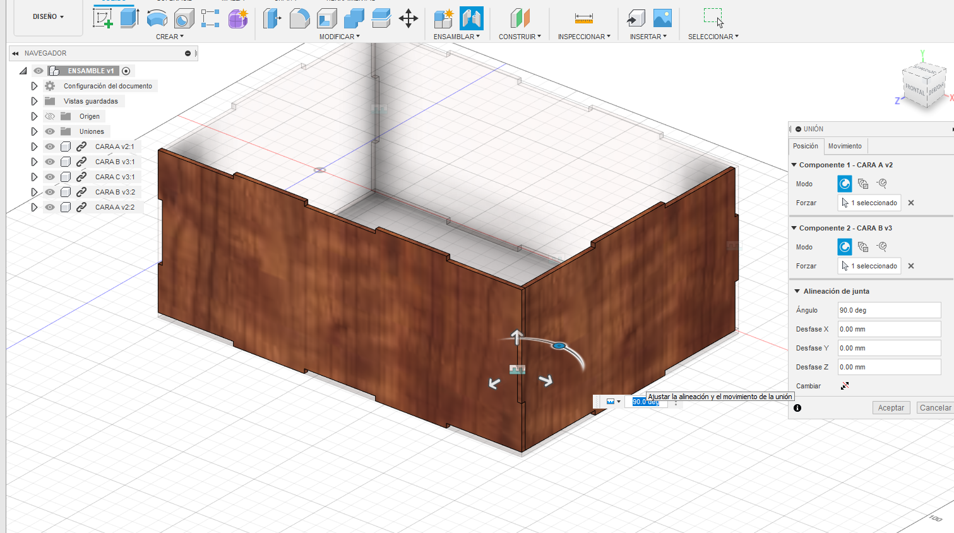
Task: Toggle visibility of CARA A v2:1
Action: [x=50, y=147]
